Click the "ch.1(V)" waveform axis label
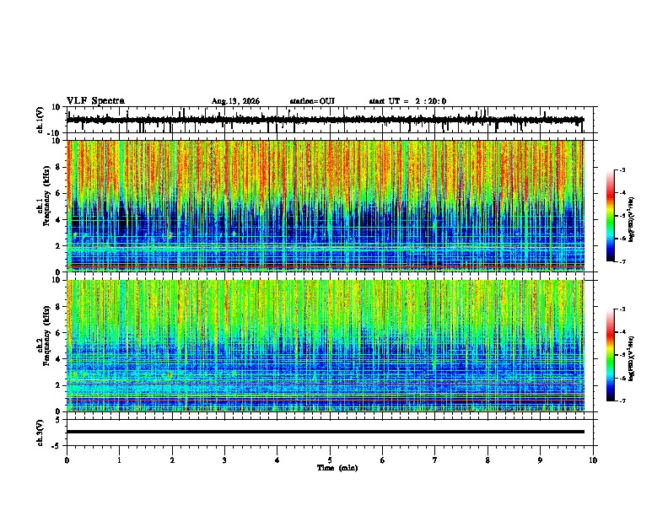Viewport: 668px width, 516px height. point(40,120)
